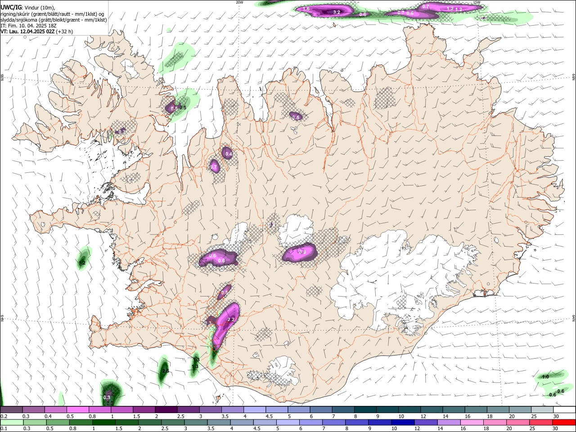This screenshot has height=432, width=576.
Task: Click the 'VT: Lau. 12.04.2025 02Z' valid time
Action: pyautogui.click(x=28, y=31)
